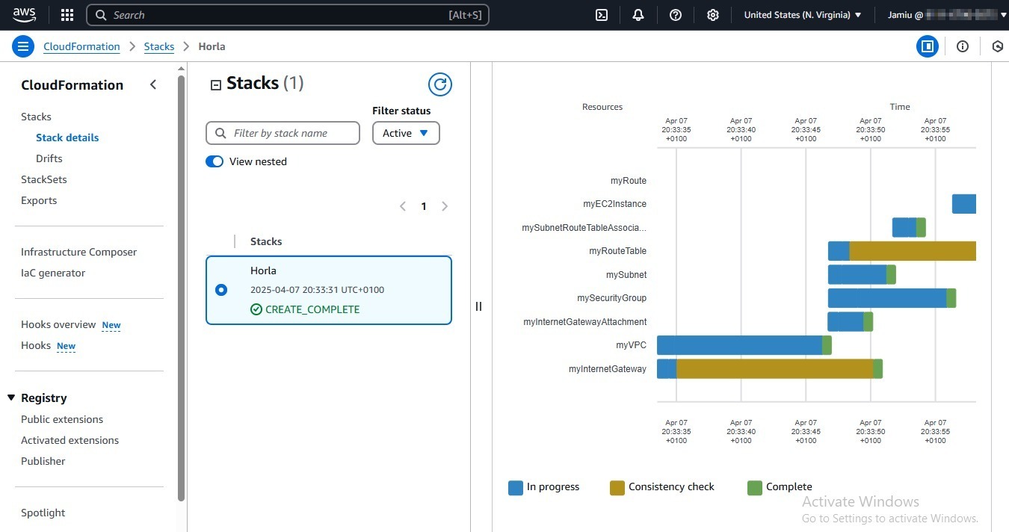The image size is (1009, 532).
Task: Open Activated extensions
Action: pyautogui.click(x=70, y=440)
